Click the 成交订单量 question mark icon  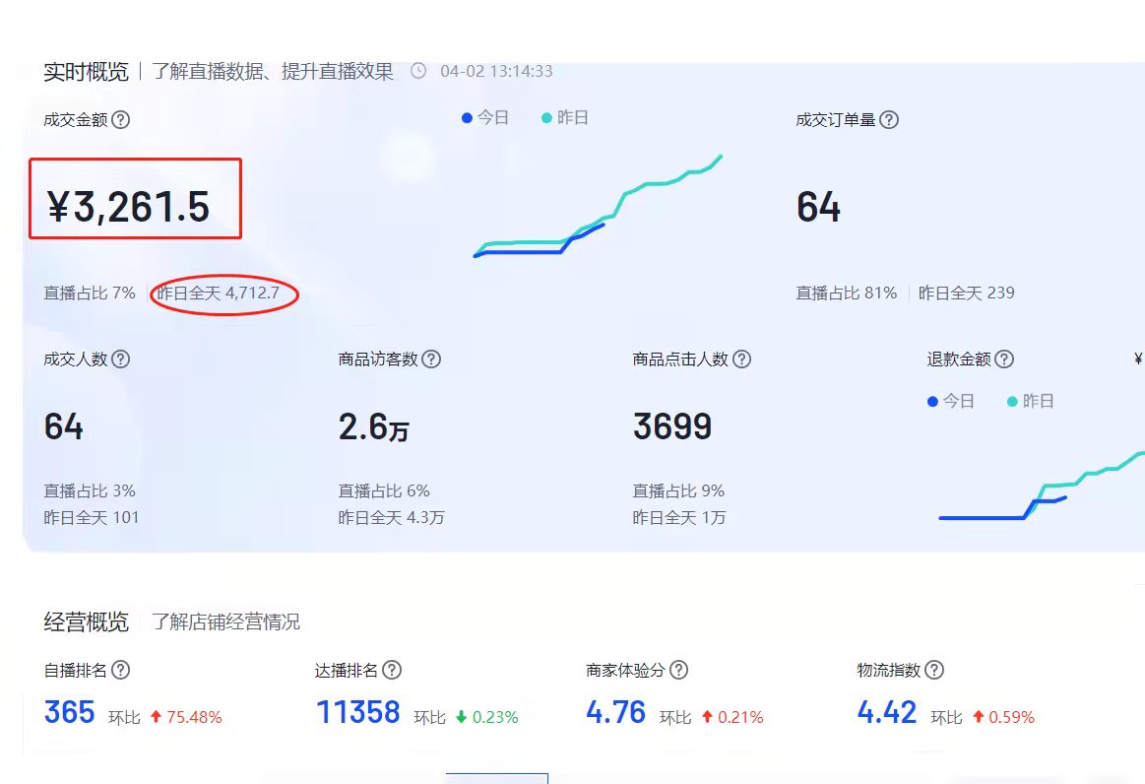pos(890,119)
